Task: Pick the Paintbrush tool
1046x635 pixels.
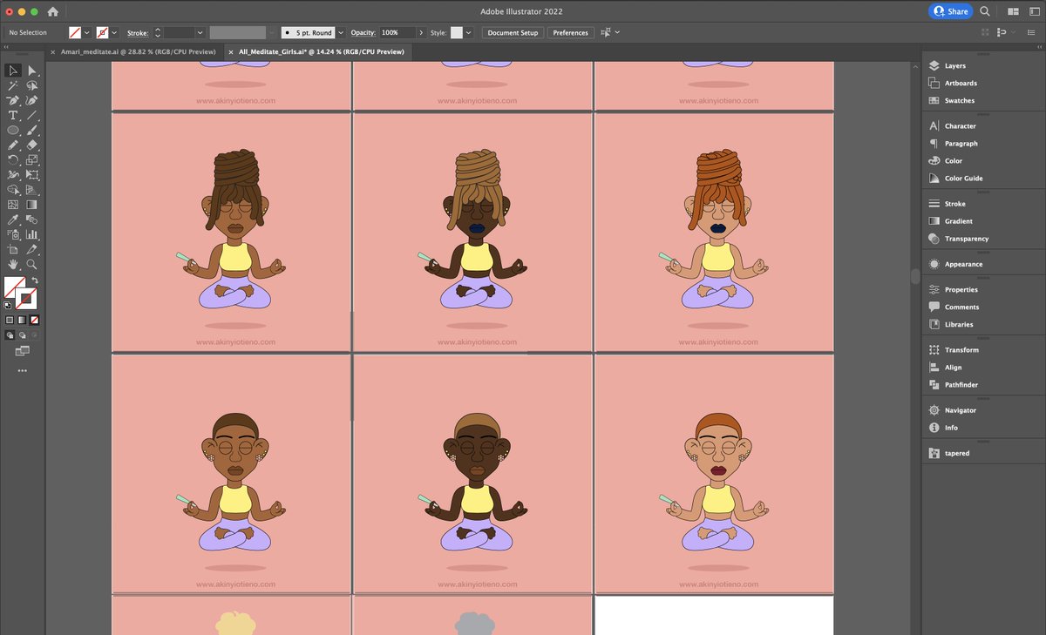Action: tap(32, 130)
